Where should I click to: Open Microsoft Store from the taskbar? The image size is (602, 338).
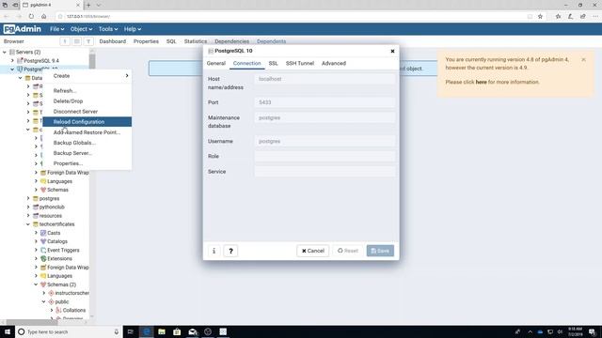coord(177,331)
